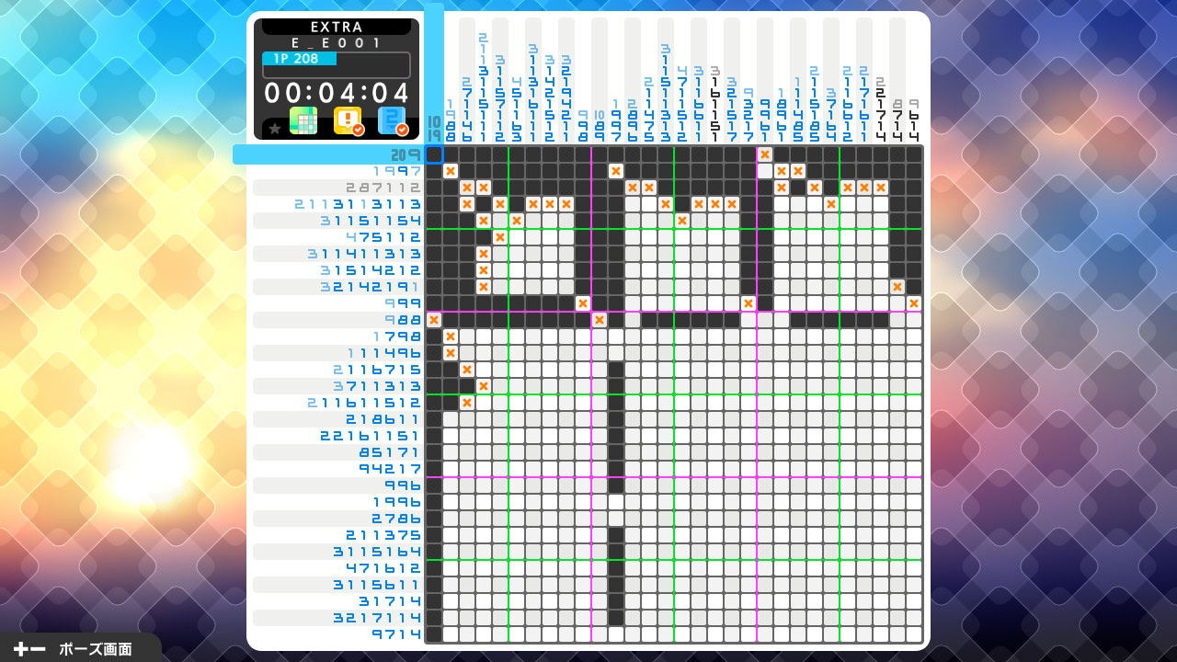Viewport: 1177px width, 662px height.
Task: Click the X-marked cell in row 4 7 5 1 1 2
Action: click(500, 237)
